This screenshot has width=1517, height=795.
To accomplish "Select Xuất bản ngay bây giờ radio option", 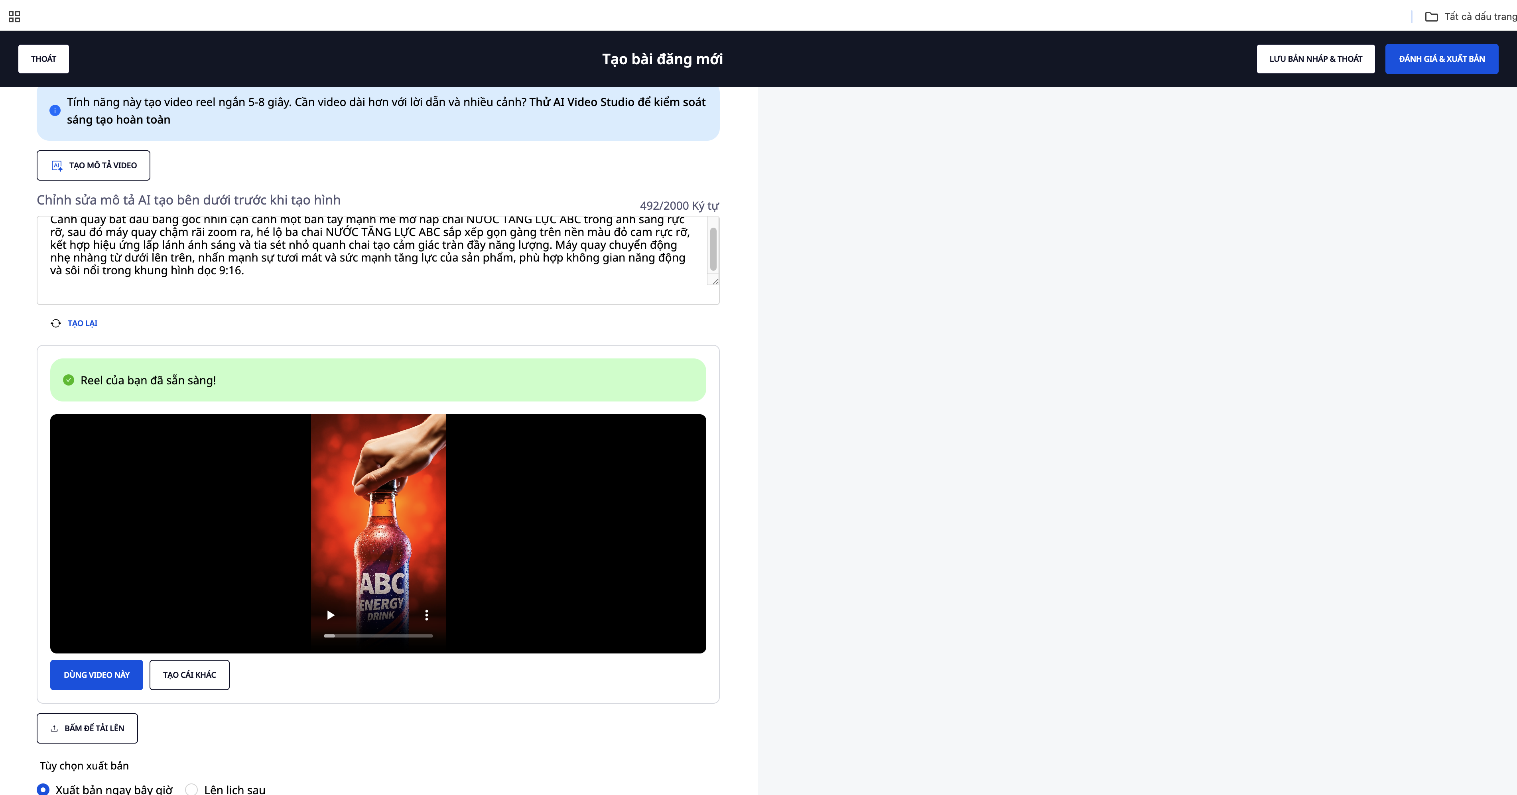I will coord(43,789).
